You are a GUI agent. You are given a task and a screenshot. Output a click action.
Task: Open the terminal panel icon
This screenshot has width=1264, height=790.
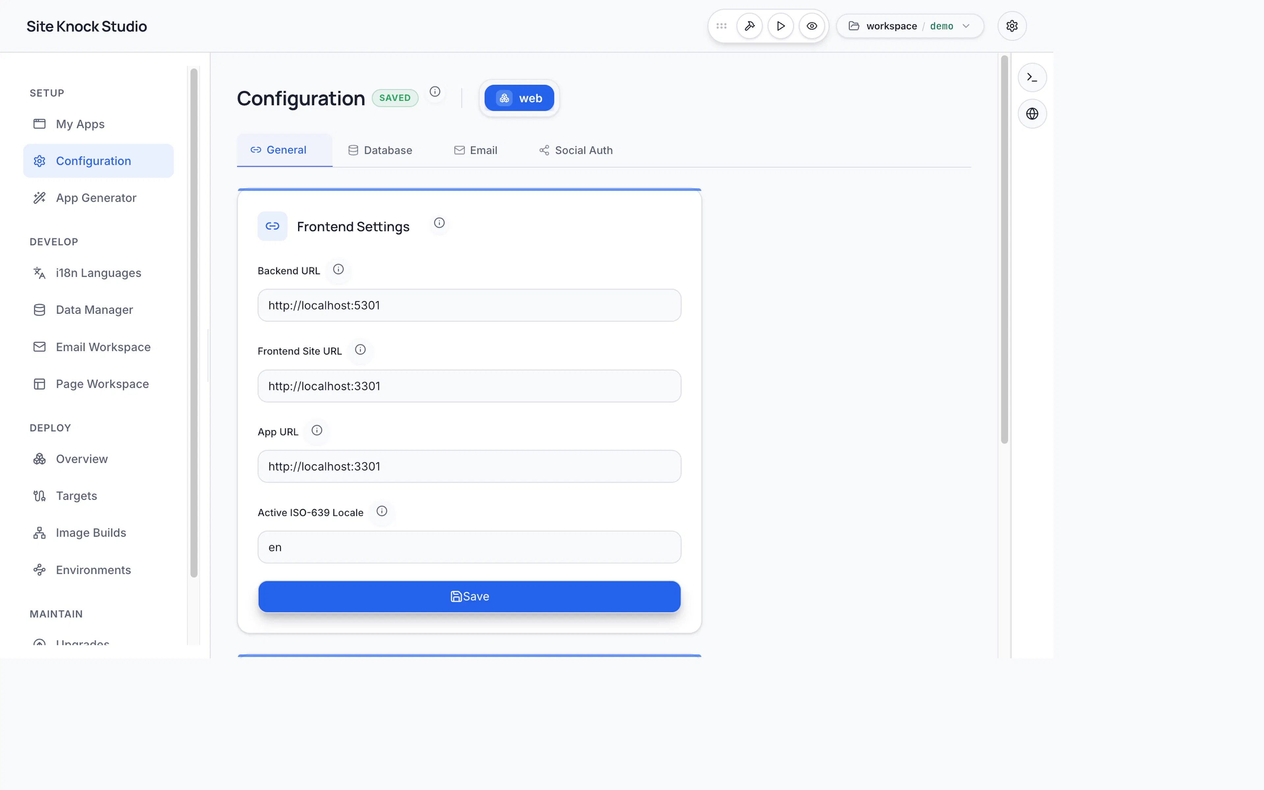pos(1032,77)
